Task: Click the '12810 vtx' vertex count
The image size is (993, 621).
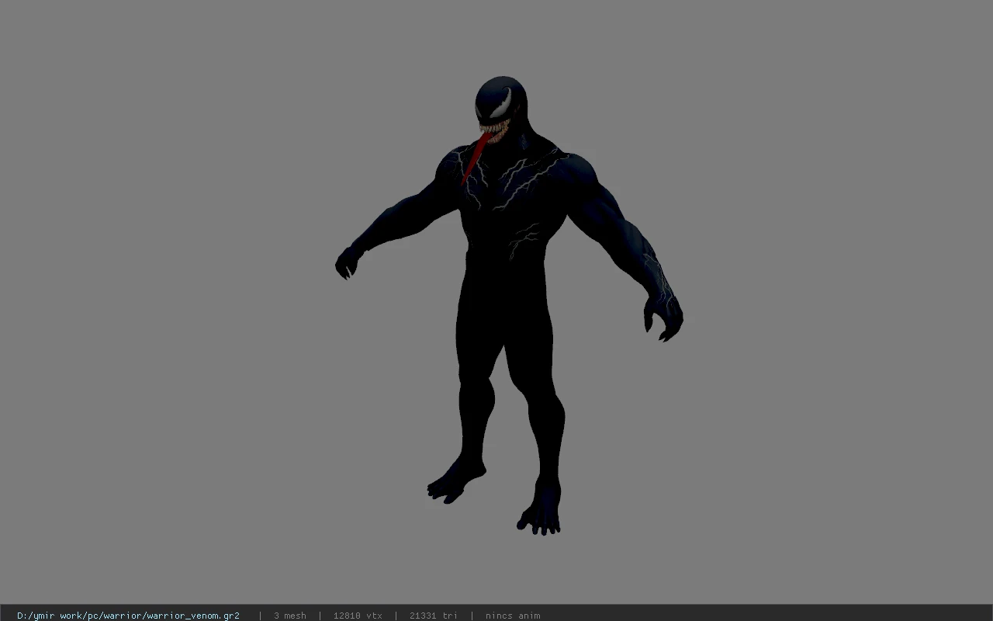Action: coord(358,616)
